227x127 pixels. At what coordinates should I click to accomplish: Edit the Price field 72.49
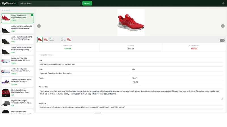pyautogui.click(x=177, y=82)
